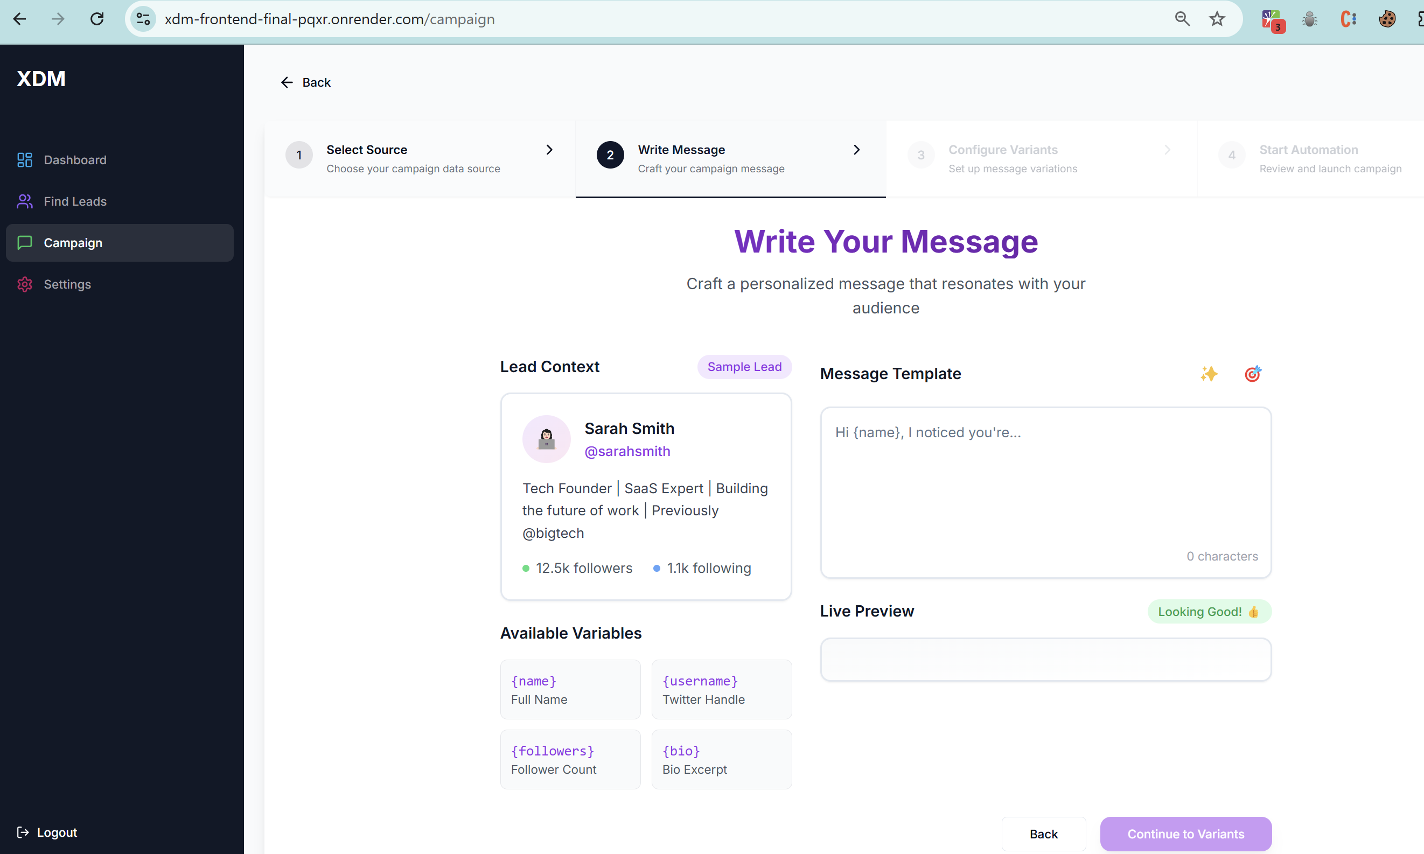The image size is (1424, 854).
Task: Click Sarah Smith's avatar
Action: (546, 439)
